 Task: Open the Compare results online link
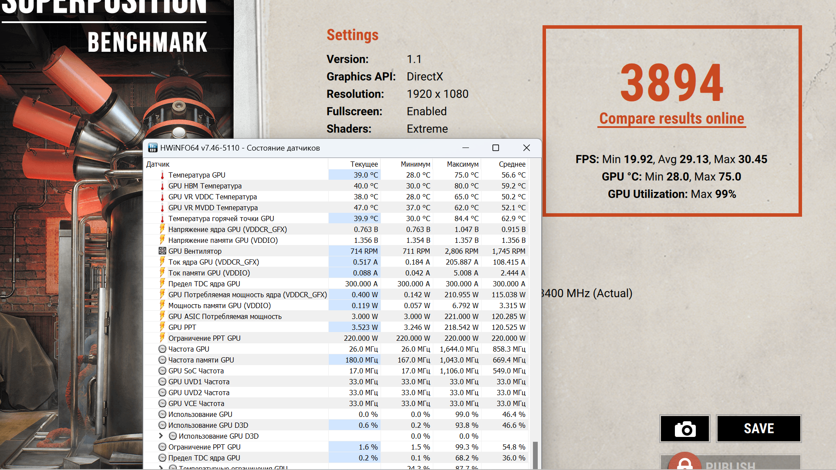pos(671,118)
